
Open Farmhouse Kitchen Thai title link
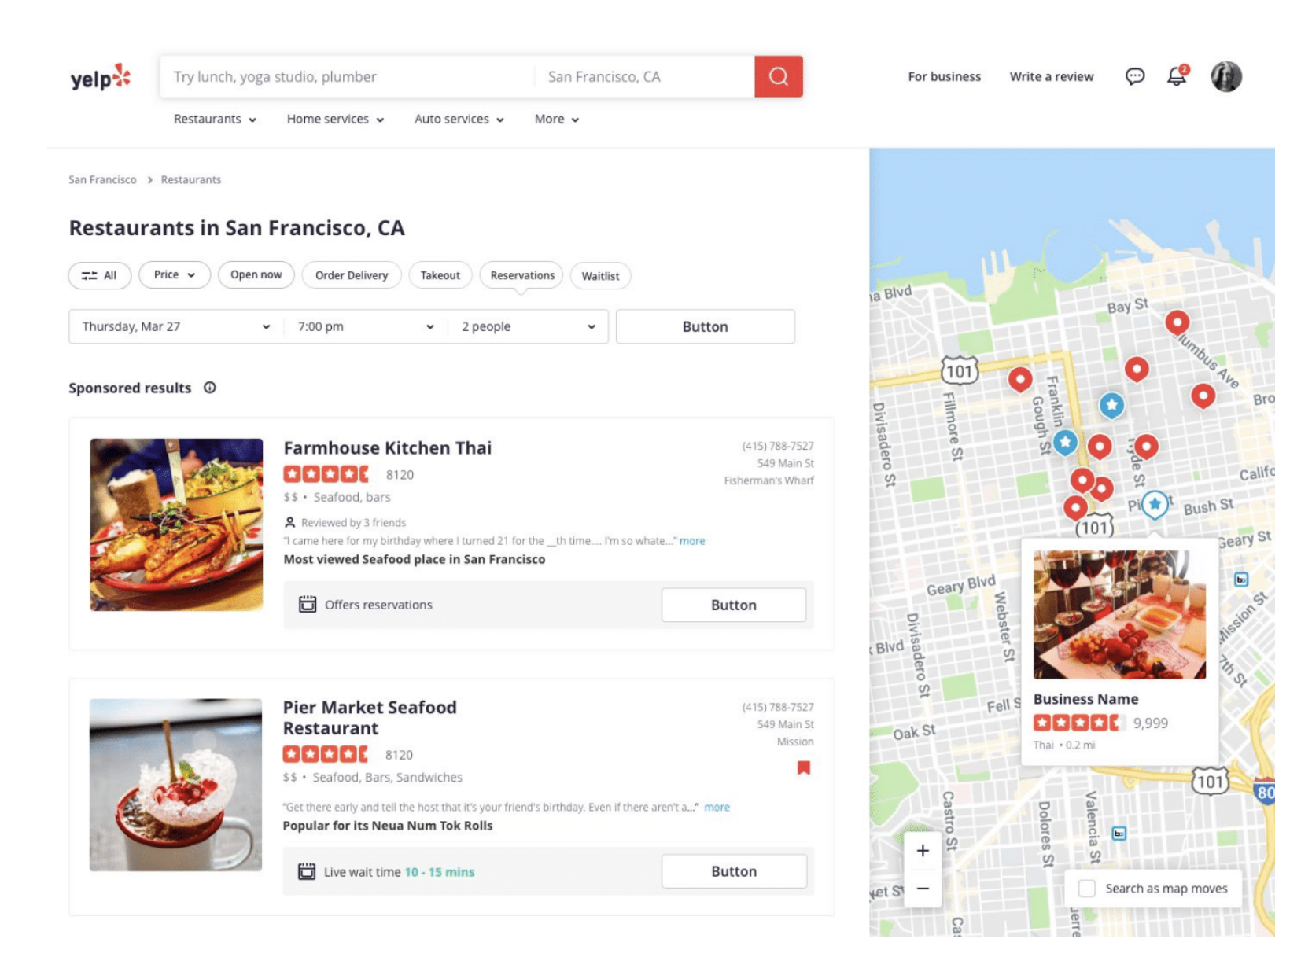pyautogui.click(x=388, y=447)
